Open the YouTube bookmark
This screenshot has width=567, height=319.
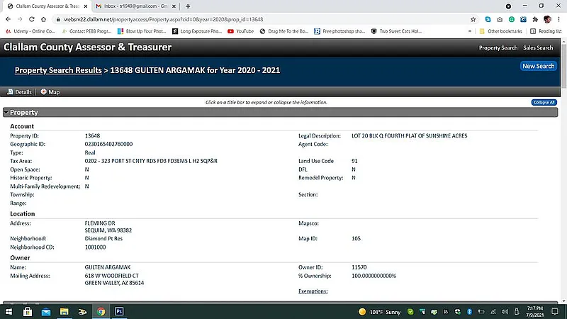pos(240,31)
